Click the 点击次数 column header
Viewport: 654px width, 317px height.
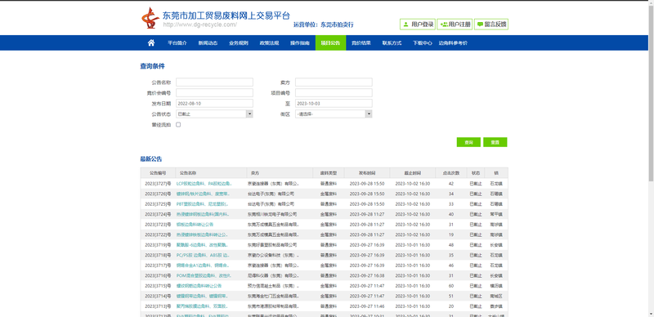(451, 173)
